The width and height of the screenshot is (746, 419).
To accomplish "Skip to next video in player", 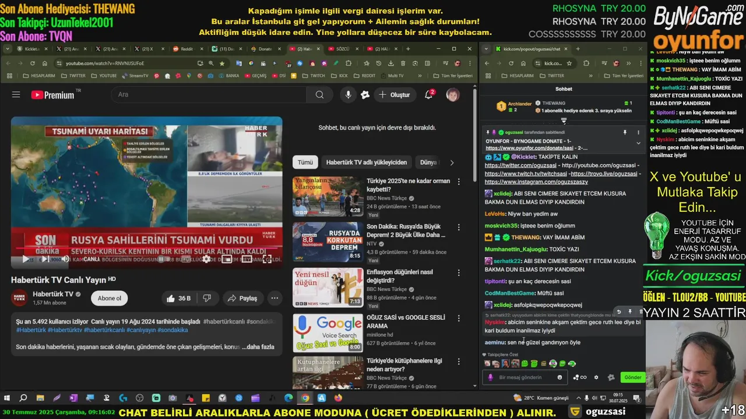I will point(45,259).
